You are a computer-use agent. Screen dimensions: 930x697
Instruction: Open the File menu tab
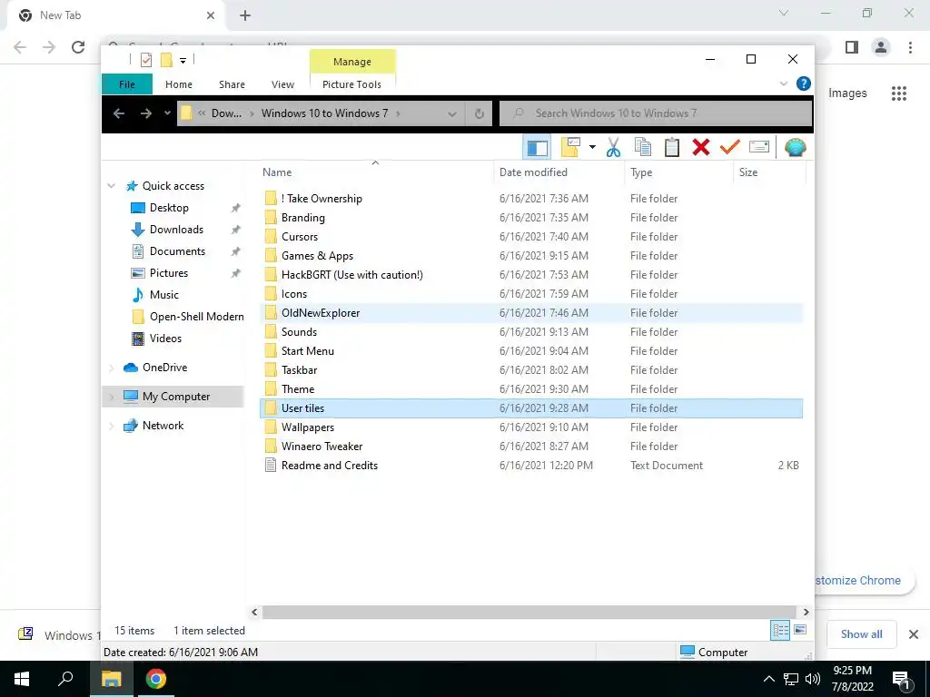(x=127, y=84)
